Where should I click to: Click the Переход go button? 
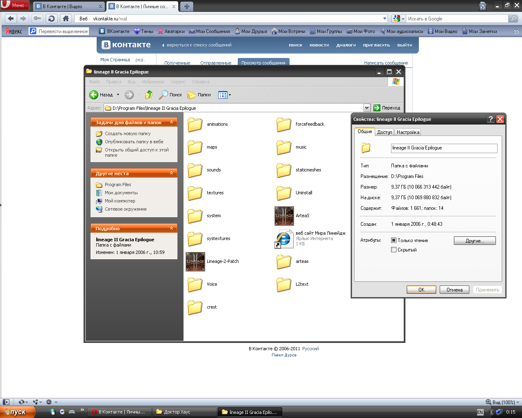coord(387,108)
